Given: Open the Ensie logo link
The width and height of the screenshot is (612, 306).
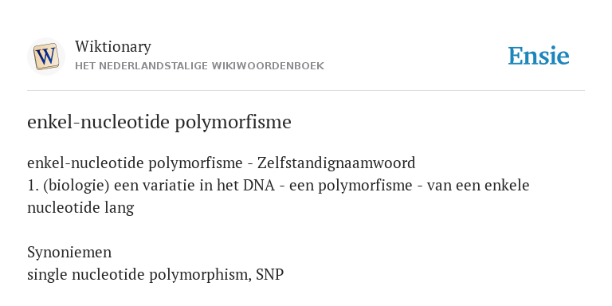Looking at the screenshot, I should coord(538,56).
